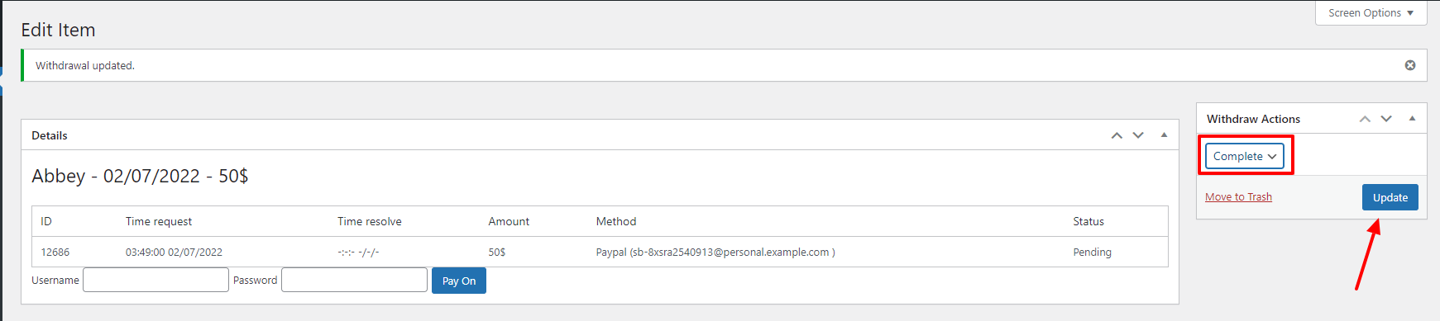Dismiss the Withdrawal updated notice
The image size is (1440, 321).
[1410, 65]
